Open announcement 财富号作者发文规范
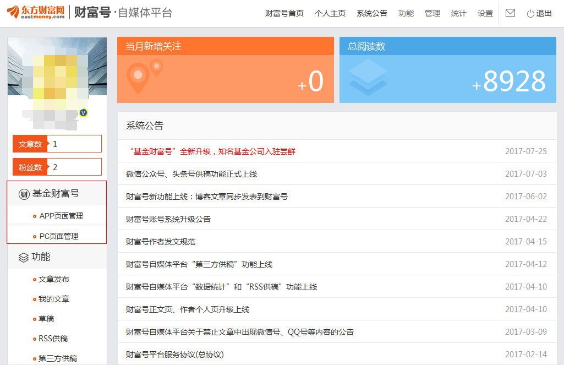 161,242
